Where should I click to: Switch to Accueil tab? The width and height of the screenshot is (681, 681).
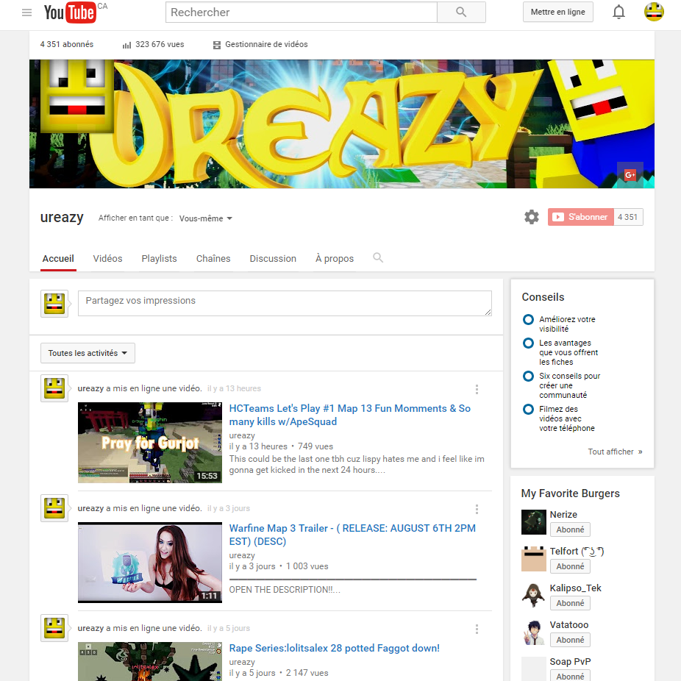click(58, 259)
